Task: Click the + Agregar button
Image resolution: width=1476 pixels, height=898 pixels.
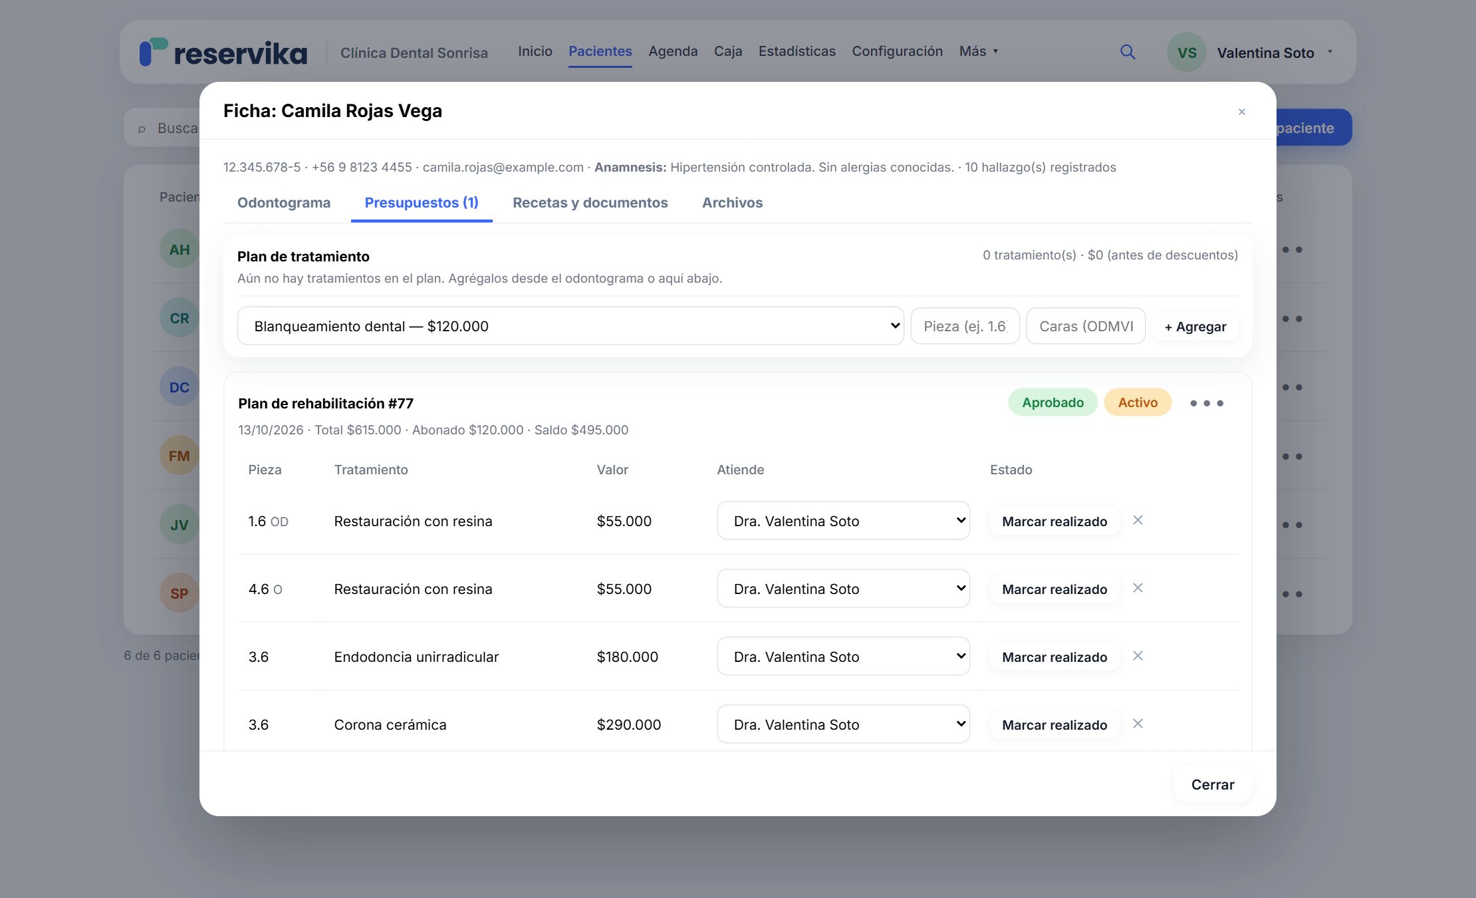Action: [1195, 327]
